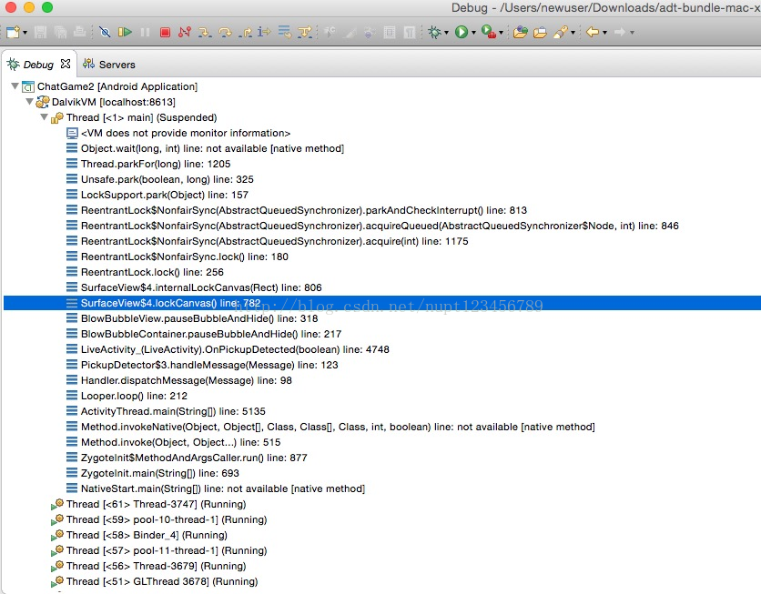Select ReentrantLock.lock() line 256 frame
This screenshot has height=594, width=761.
pyautogui.click(x=152, y=273)
